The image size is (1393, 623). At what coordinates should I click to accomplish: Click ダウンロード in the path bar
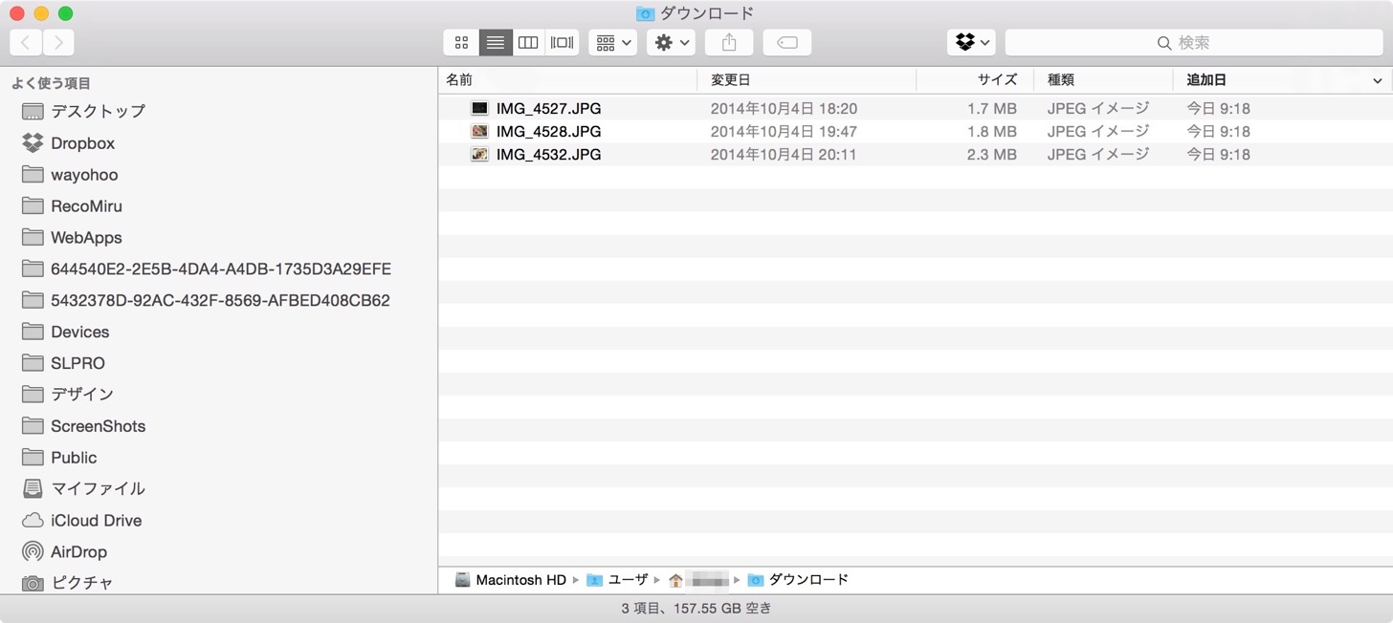pos(798,580)
